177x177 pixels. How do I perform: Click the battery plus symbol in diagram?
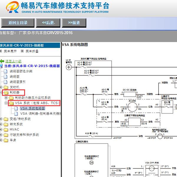[69, 67]
